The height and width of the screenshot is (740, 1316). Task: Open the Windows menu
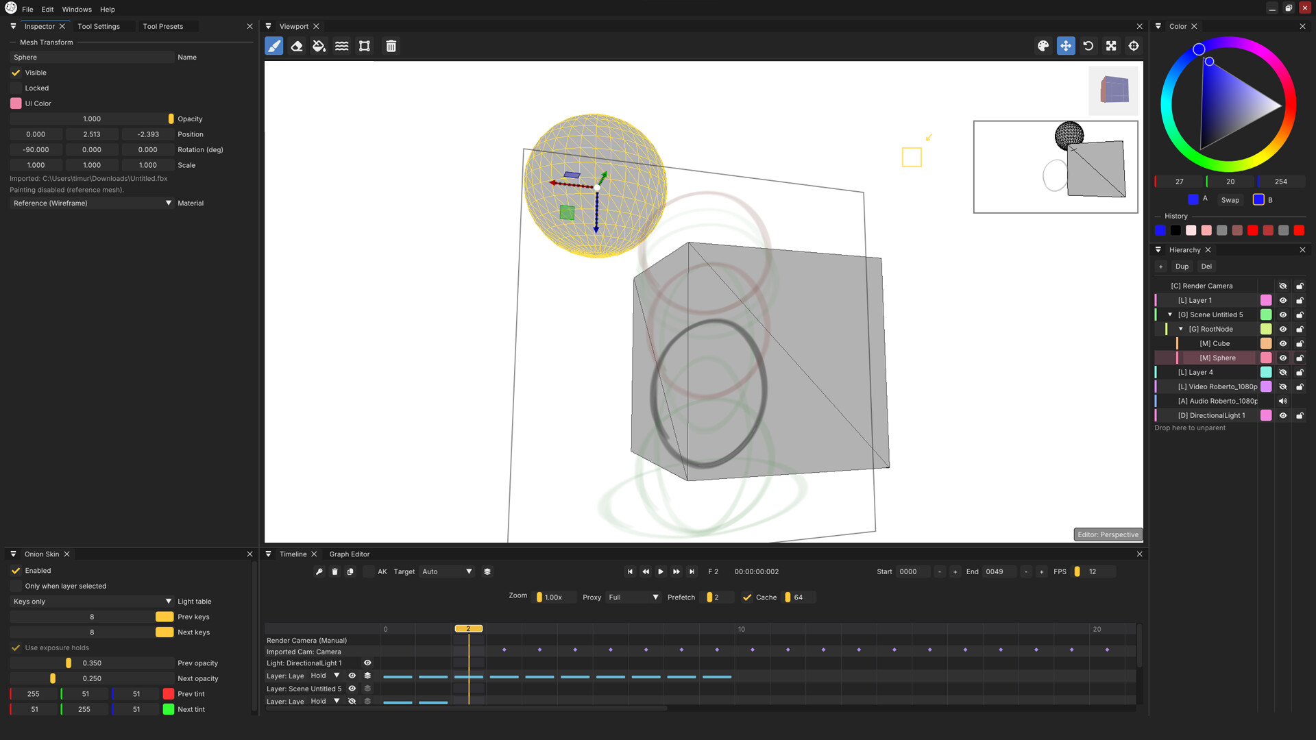tap(76, 9)
